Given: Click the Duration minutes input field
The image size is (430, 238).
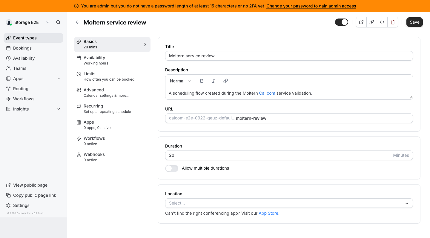Looking at the screenshot, I should (289, 155).
